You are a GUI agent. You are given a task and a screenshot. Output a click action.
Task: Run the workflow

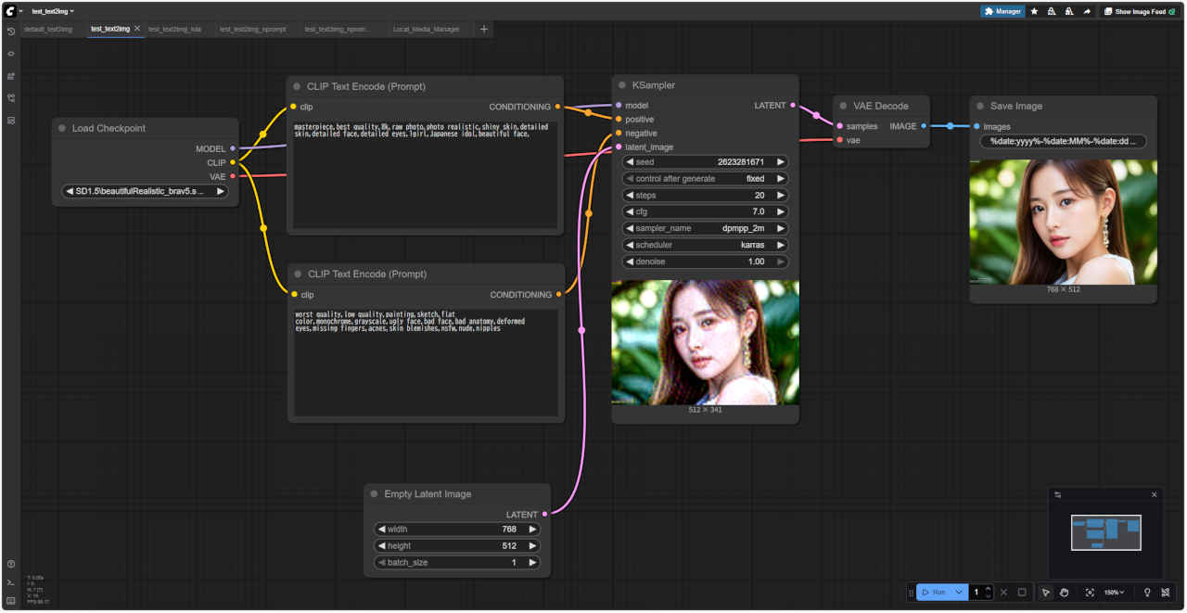(x=934, y=593)
